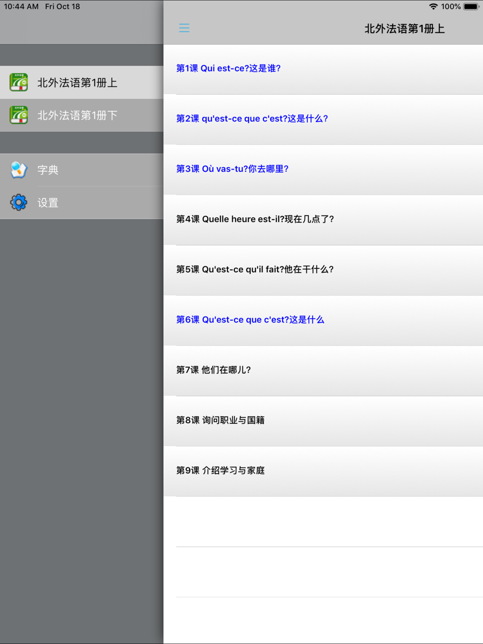Open lesson 第4课 Quelle heure est-il?
This screenshot has height=644, width=483.
point(323,220)
